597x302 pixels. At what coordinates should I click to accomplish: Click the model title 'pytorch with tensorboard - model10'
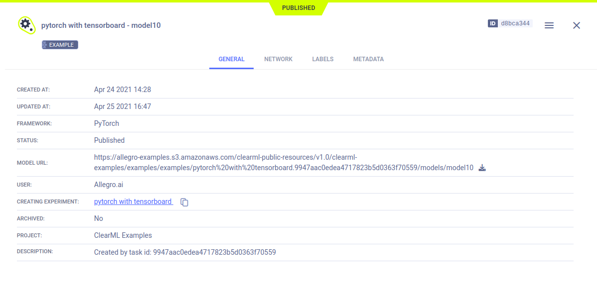click(x=101, y=25)
